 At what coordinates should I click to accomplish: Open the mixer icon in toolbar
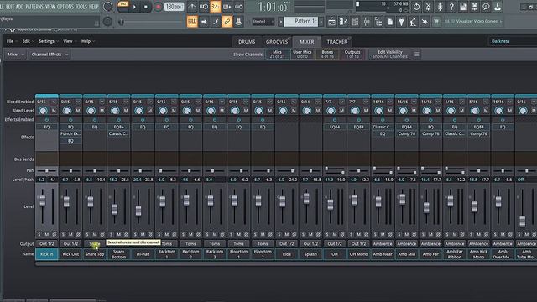pyautogui.click(x=367, y=22)
